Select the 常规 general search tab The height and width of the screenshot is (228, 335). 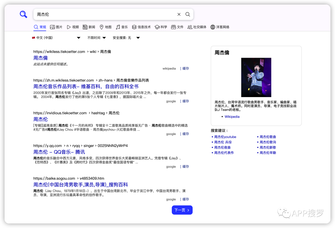point(40,27)
